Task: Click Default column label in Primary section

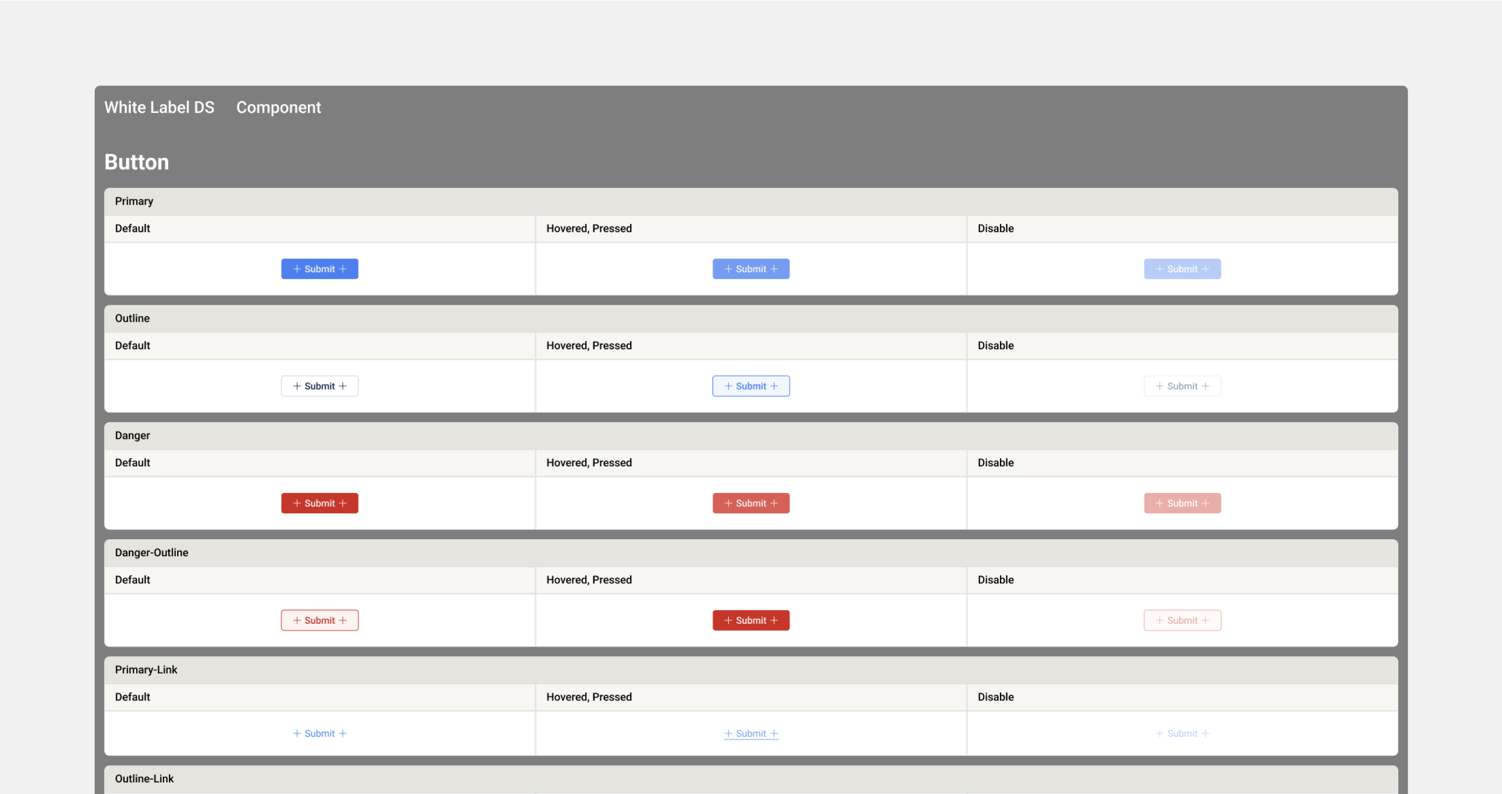Action: (x=132, y=229)
